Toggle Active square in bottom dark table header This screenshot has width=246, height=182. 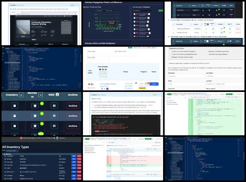coord(207,41)
